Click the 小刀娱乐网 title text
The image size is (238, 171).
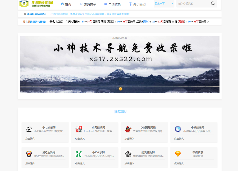coord(99,127)
